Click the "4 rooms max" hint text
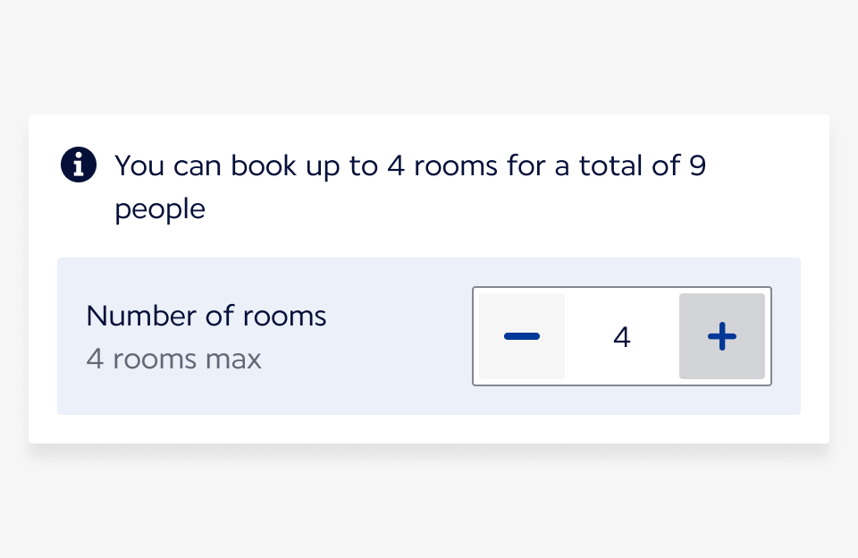The width and height of the screenshot is (858, 558). tap(174, 359)
